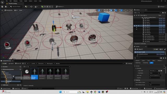Open the Platforms dropdown
This screenshot has width=167, height=94.
click(60, 7)
